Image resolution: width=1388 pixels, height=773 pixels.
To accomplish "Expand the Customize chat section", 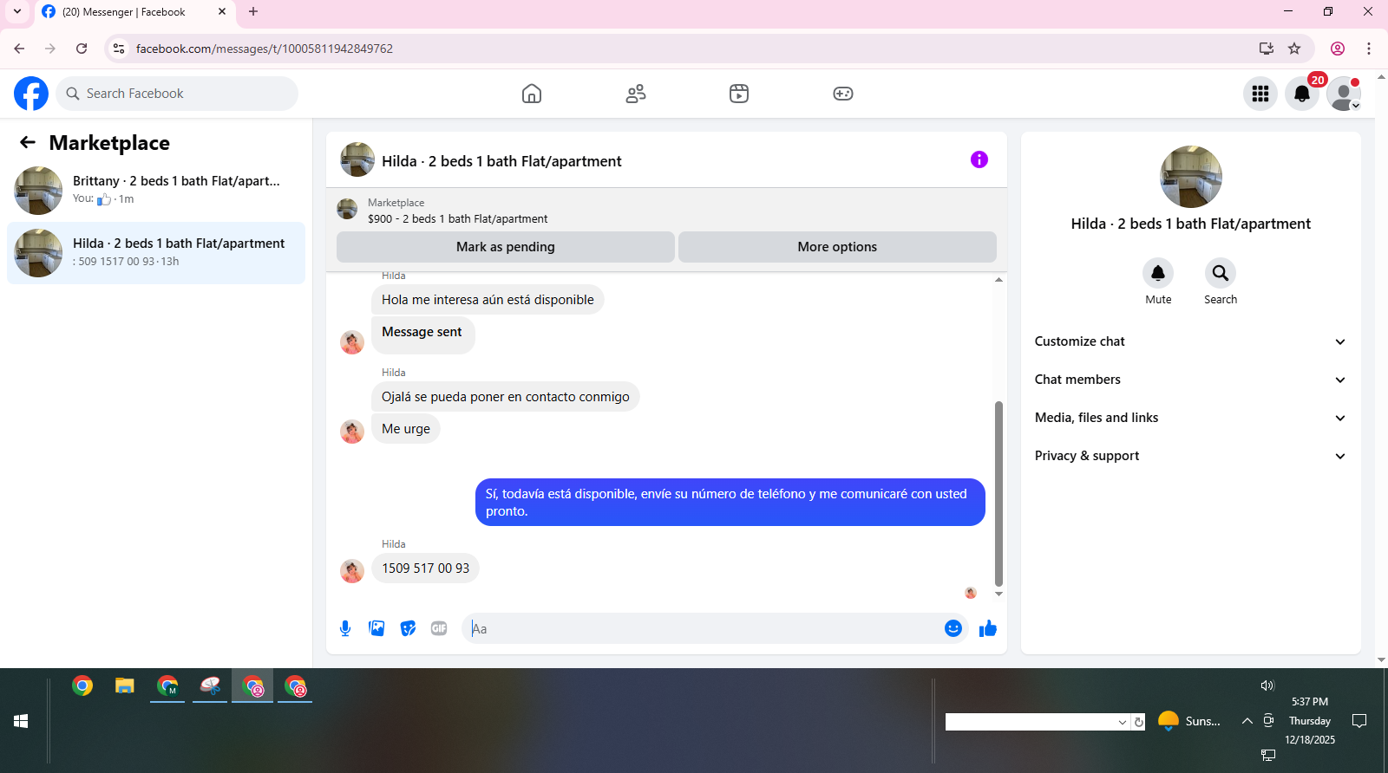I will (x=1190, y=341).
